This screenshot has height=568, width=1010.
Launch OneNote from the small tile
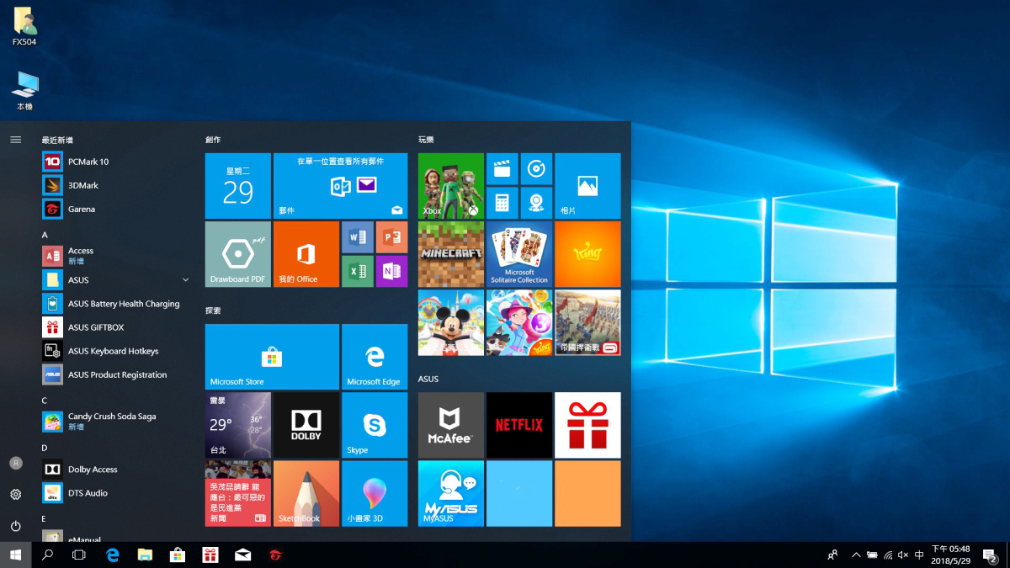point(391,271)
